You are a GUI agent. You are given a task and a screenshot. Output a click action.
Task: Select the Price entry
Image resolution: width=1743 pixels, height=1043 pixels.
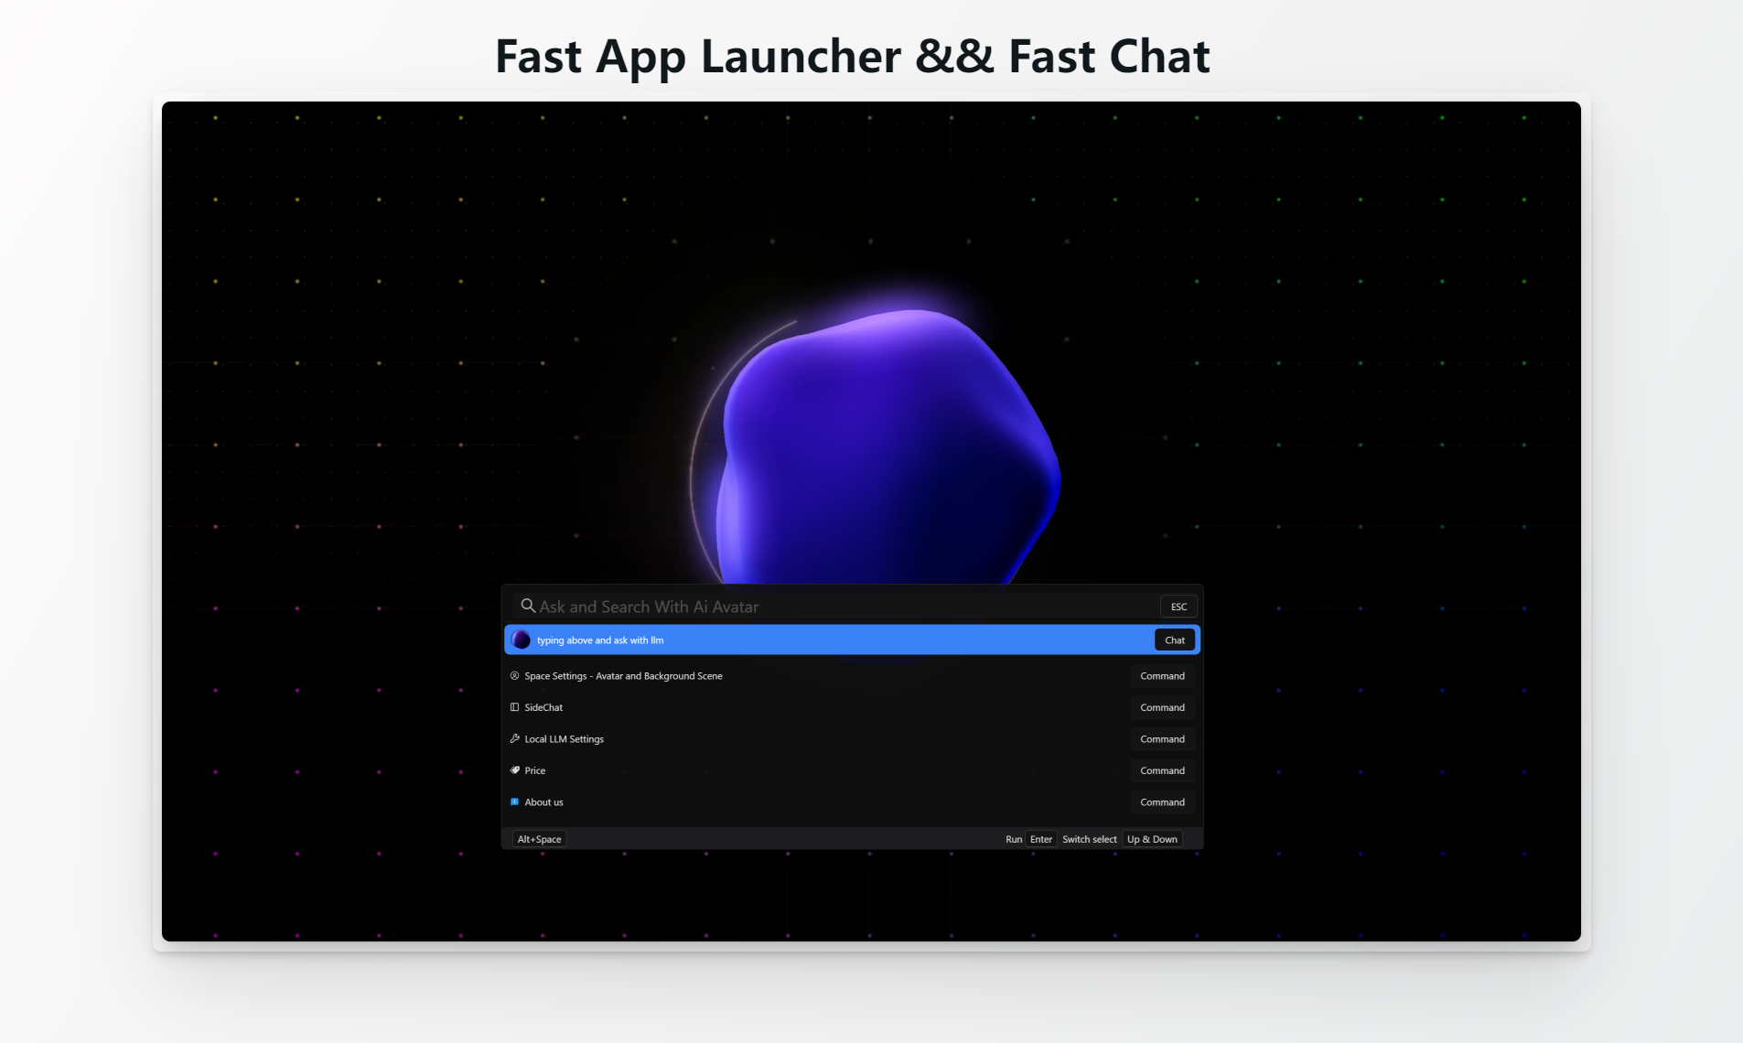pos(534,770)
